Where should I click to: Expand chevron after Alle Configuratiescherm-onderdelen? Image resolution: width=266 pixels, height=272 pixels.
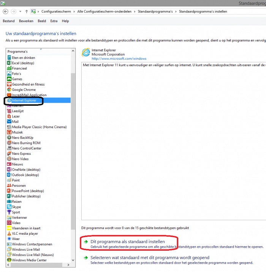[x=135, y=12]
